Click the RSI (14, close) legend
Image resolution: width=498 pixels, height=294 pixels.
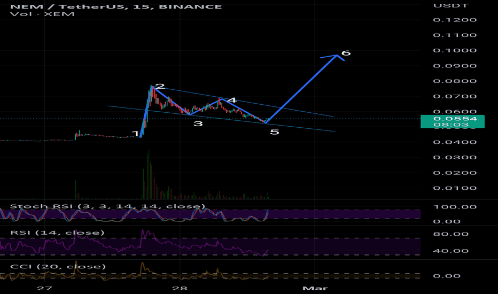tap(57, 233)
